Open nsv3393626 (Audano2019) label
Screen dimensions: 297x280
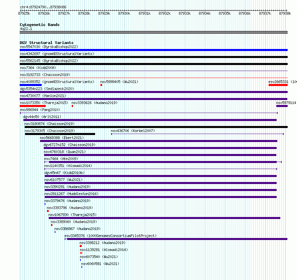tap(94, 103)
